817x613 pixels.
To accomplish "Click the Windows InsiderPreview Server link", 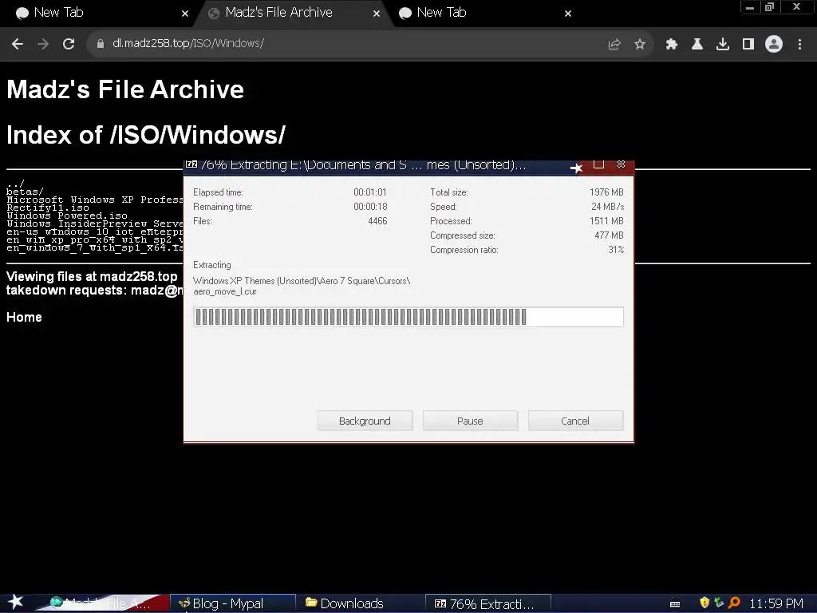I will (x=95, y=223).
